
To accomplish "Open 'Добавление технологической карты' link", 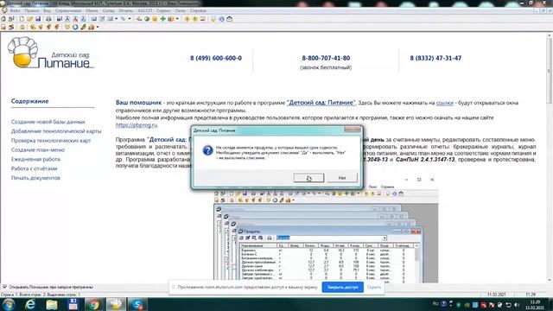I will click(x=56, y=131).
